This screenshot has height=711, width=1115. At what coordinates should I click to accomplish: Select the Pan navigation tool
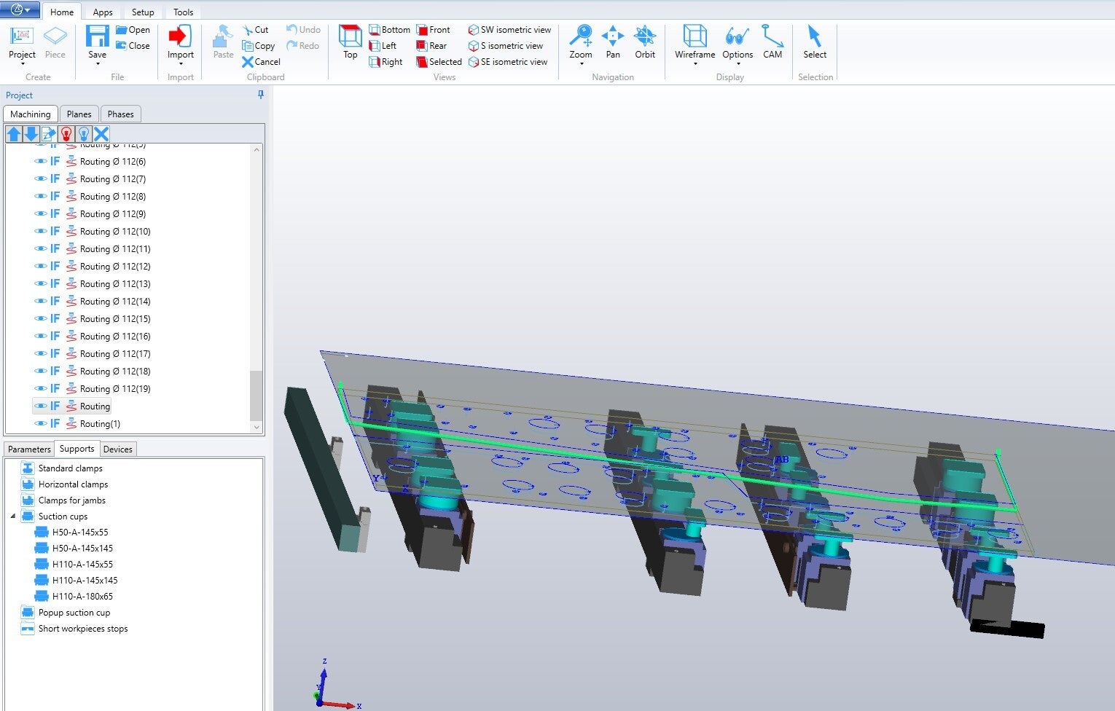613,42
